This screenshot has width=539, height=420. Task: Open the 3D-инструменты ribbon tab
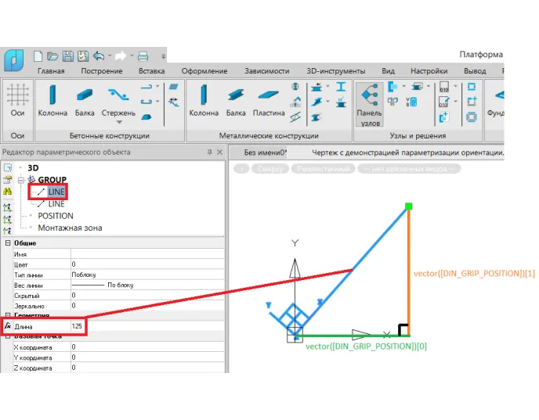coord(336,71)
